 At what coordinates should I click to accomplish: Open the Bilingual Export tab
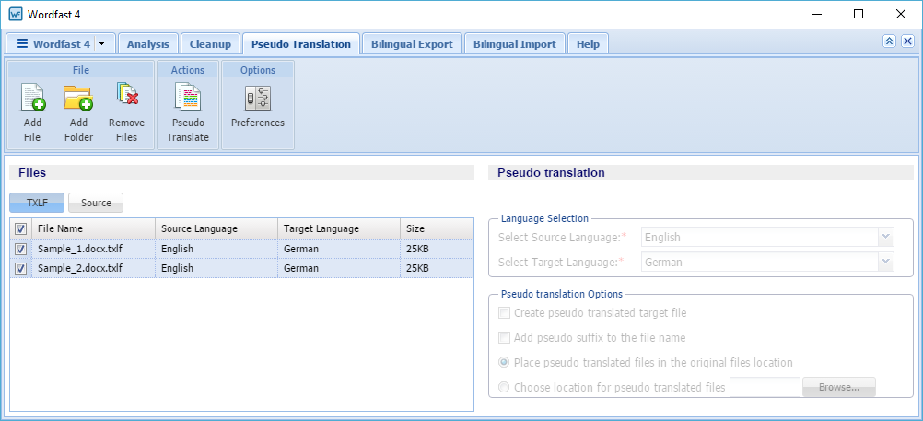pos(412,44)
